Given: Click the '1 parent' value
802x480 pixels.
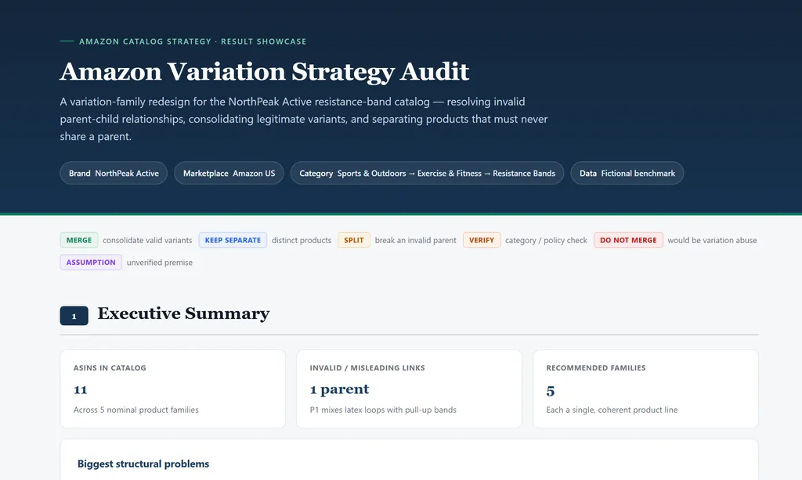Looking at the screenshot, I should tap(339, 389).
